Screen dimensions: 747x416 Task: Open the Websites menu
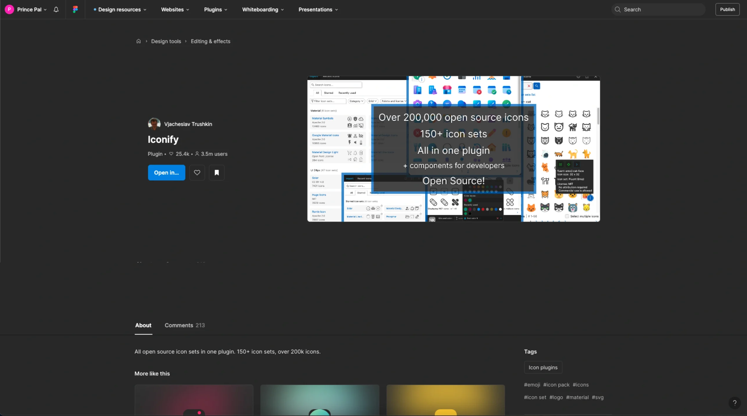[x=175, y=9]
